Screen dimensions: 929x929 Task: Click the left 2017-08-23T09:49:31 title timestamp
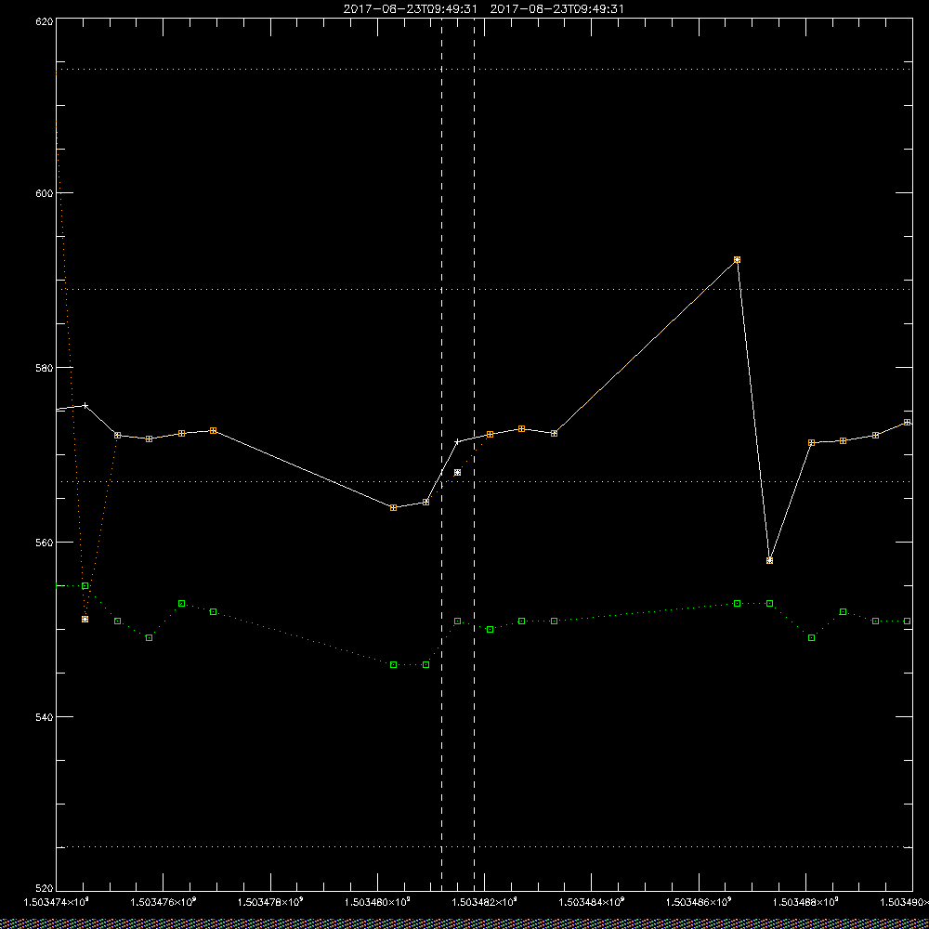coord(410,9)
